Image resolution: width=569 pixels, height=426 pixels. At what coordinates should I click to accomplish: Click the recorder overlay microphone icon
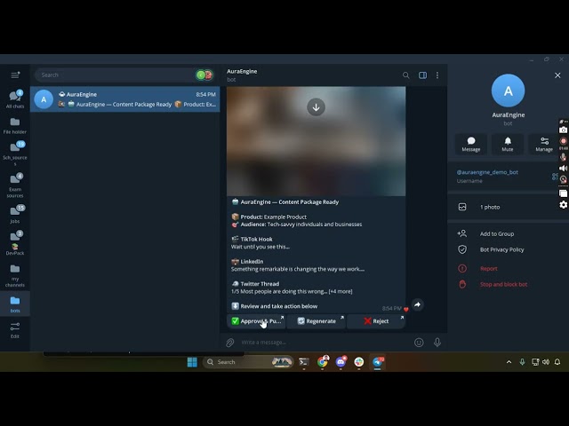tap(563, 157)
